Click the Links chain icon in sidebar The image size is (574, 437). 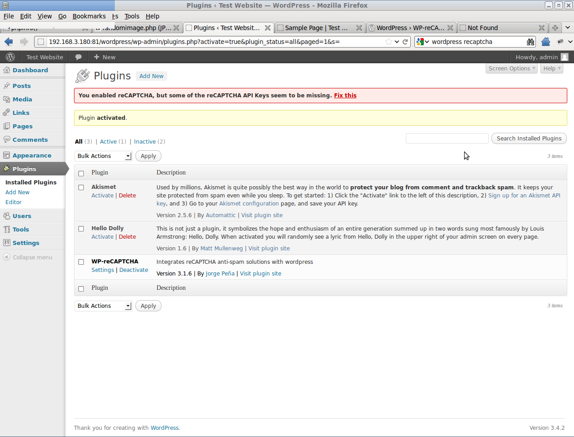[7, 113]
